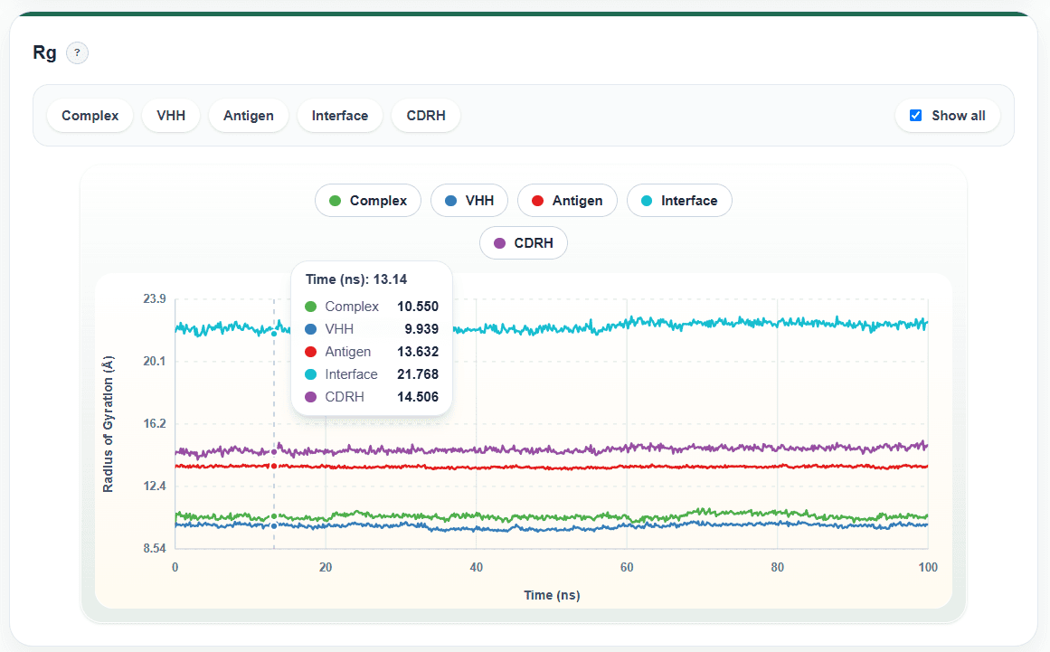Click the 20 x-axis tick label

point(326,568)
